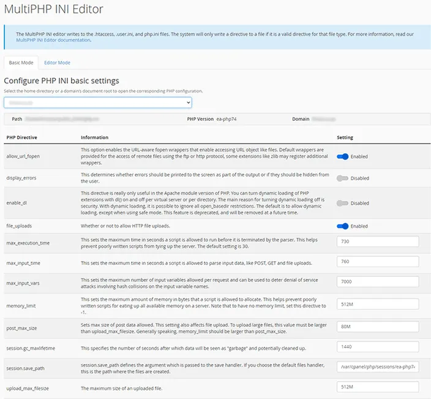Toggle the enable_dl switch
This screenshot has height=399, width=431.
tap(342, 203)
